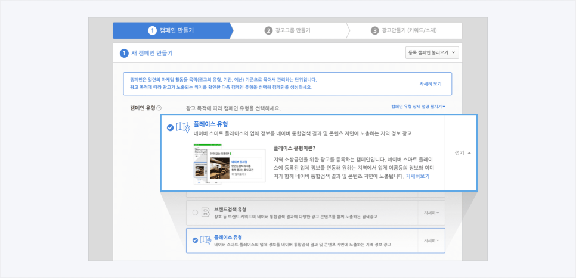Go to step 2 광고그룹 만들기 tab
Screen dimensions: 576x278
point(287,30)
